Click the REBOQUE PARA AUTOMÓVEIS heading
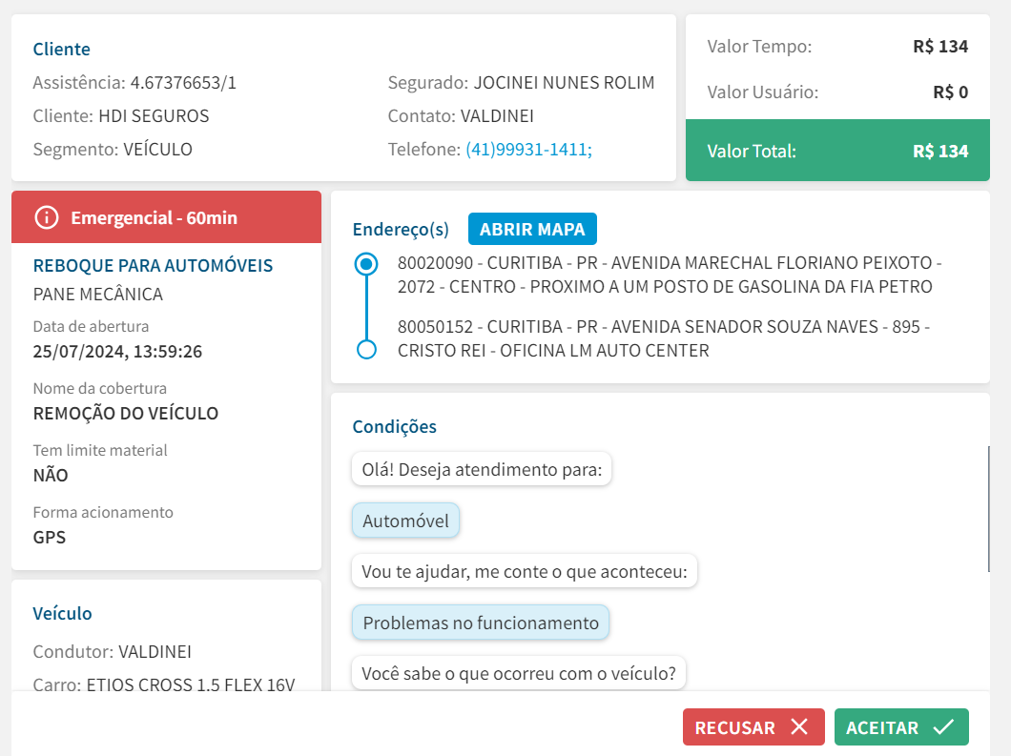Image resolution: width=1011 pixels, height=756 pixels. coord(153,266)
